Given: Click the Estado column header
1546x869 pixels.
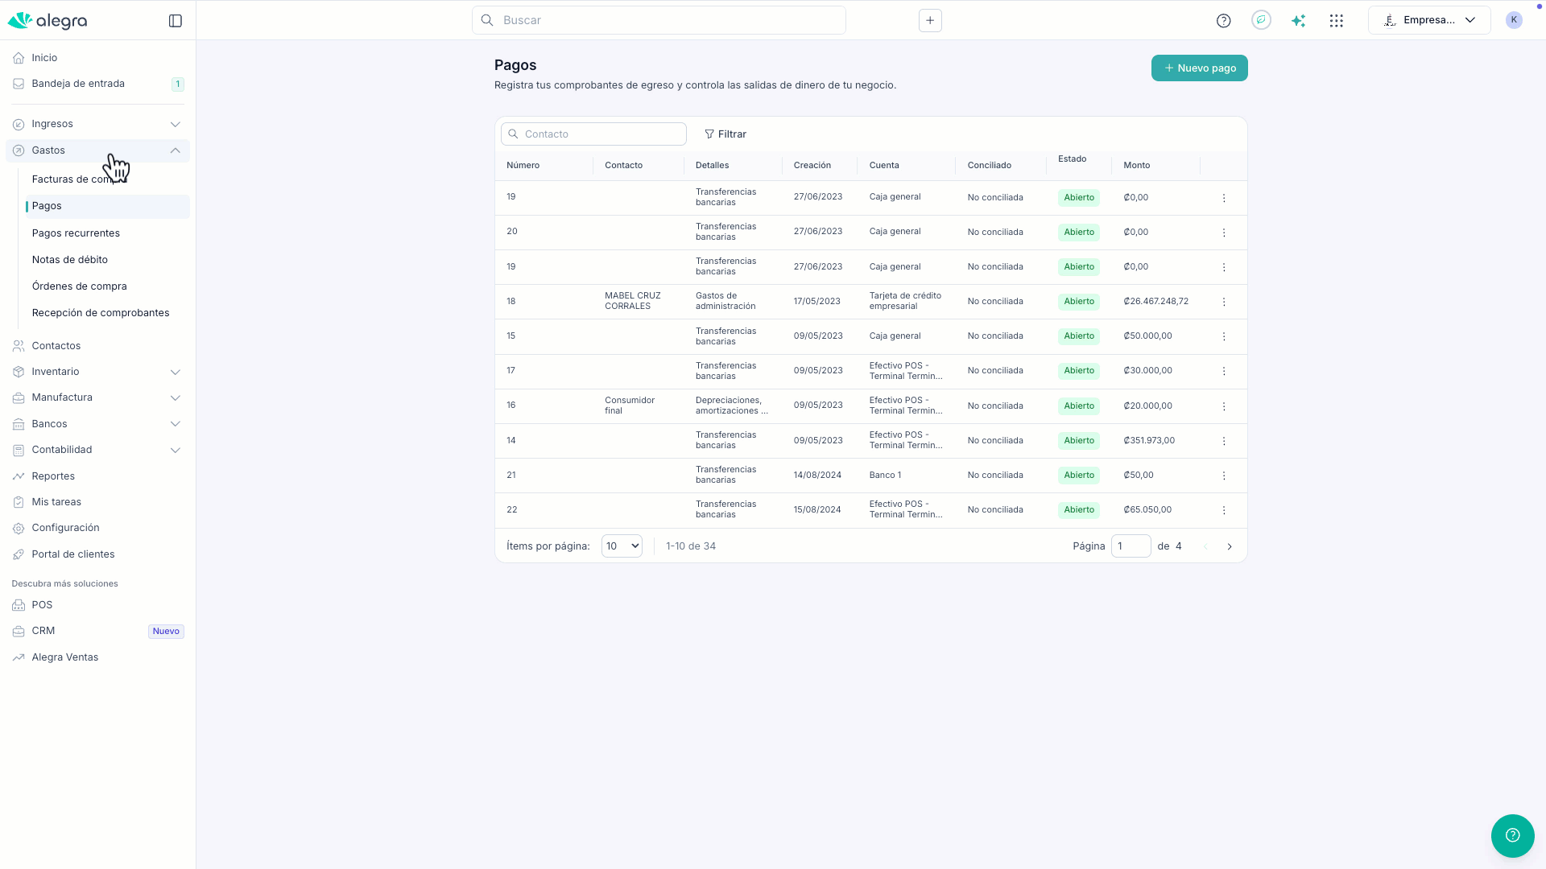Looking at the screenshot, I should (x=1073, y=159).
